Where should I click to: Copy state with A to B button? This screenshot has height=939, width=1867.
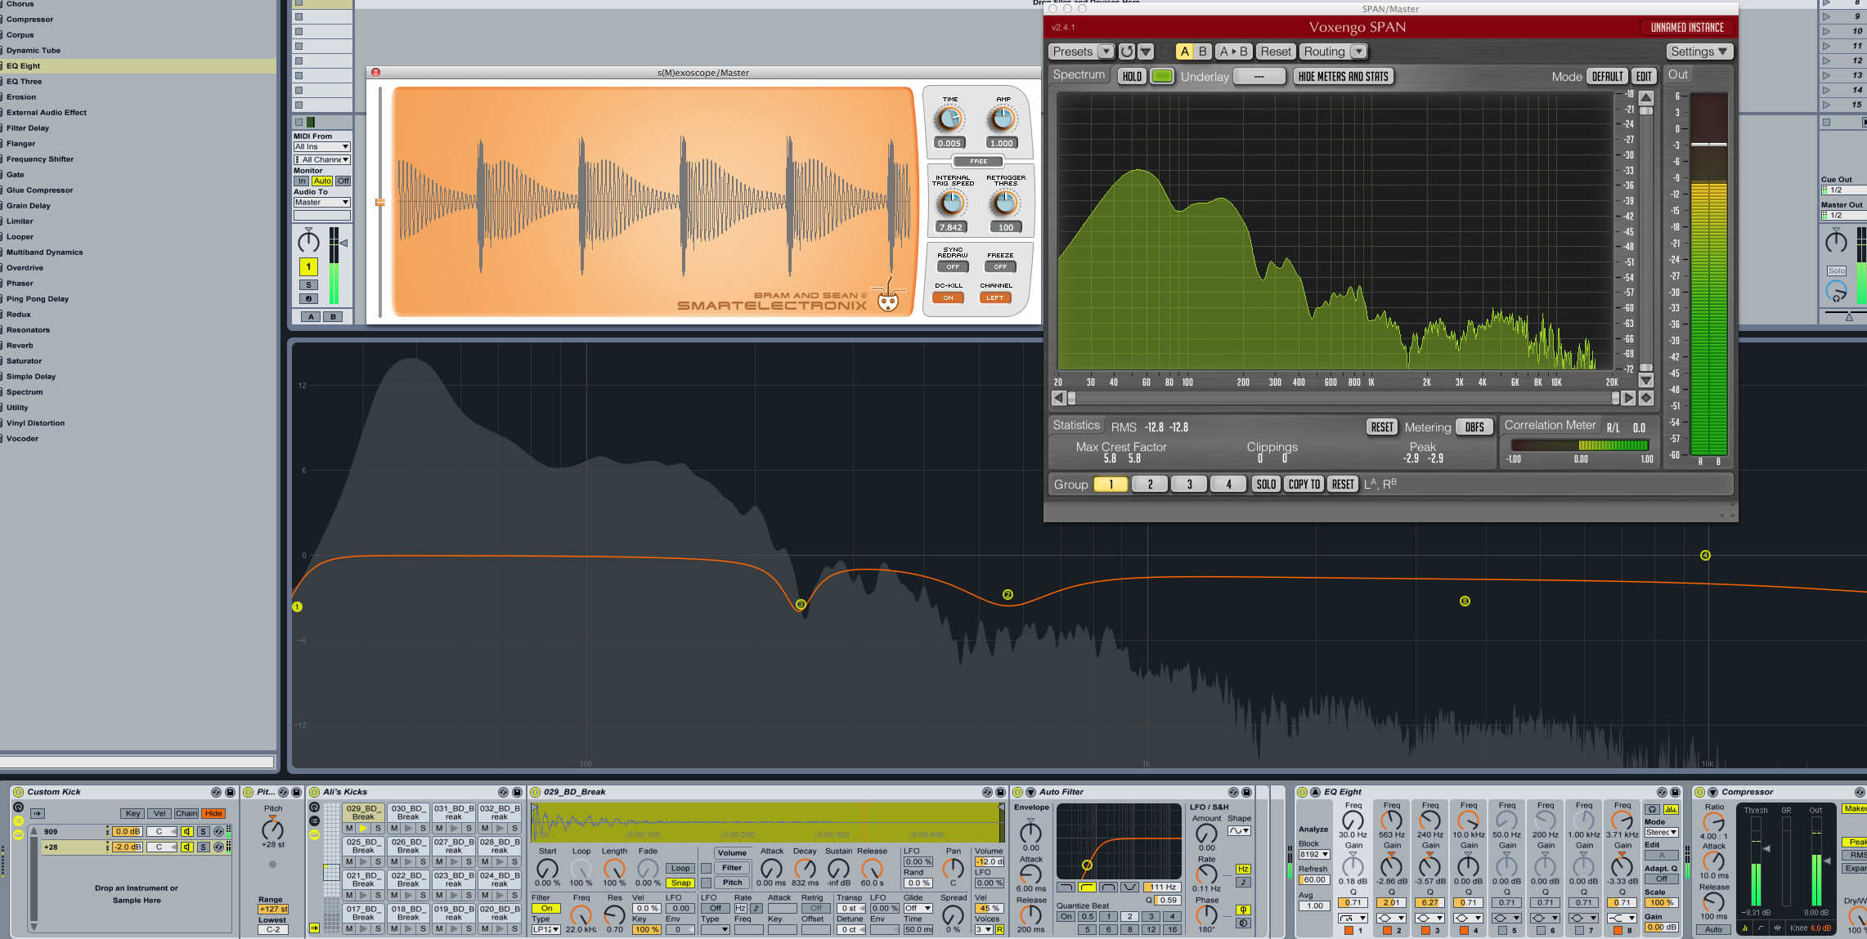(1233, 51)
